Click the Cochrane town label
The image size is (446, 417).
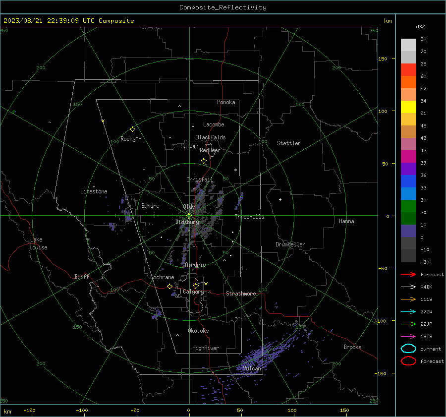162,277
